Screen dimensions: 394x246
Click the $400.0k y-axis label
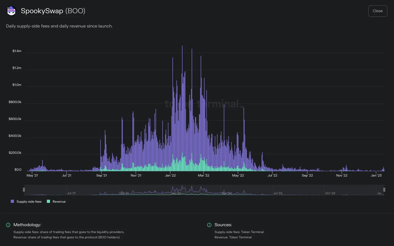coord(15,136)
